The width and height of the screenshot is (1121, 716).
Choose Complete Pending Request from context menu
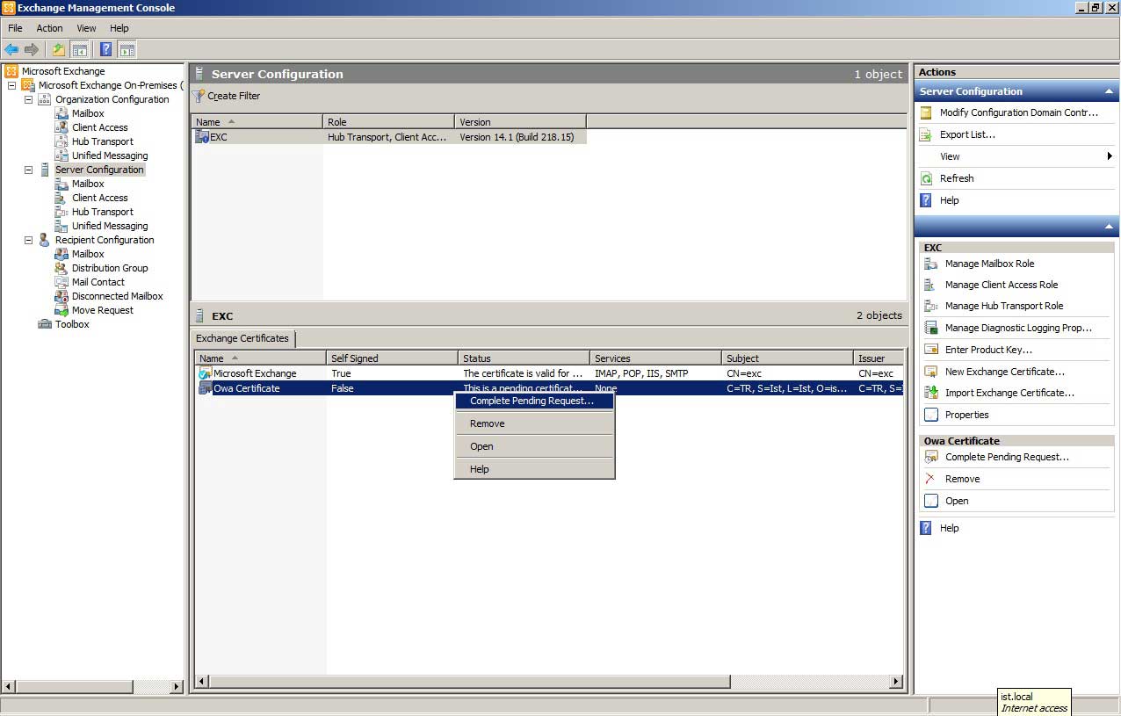[532, 401]
